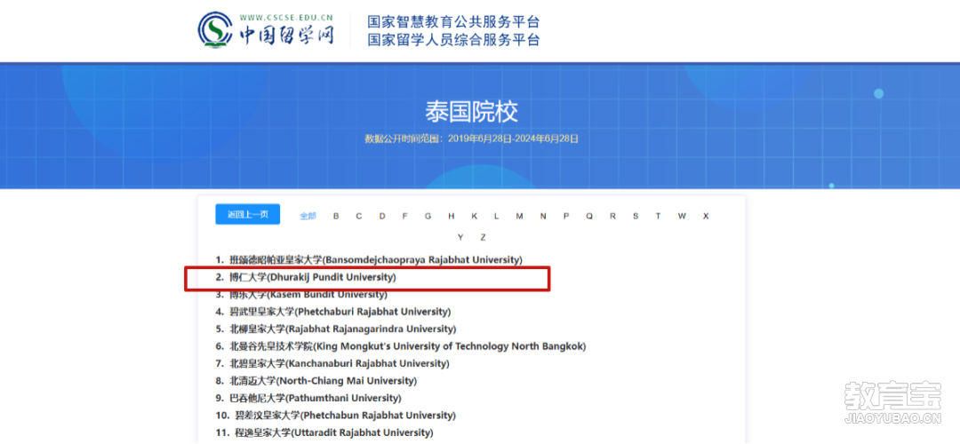The width and height of the screenshot is (960, 444).
Task: Filter universities by letter B
Action: click(336, 216)
